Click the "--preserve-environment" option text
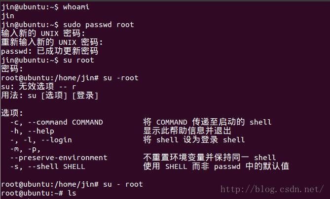The width and height of the screenshot is (330, 199). pyautogui.click(x=59, y=158)
